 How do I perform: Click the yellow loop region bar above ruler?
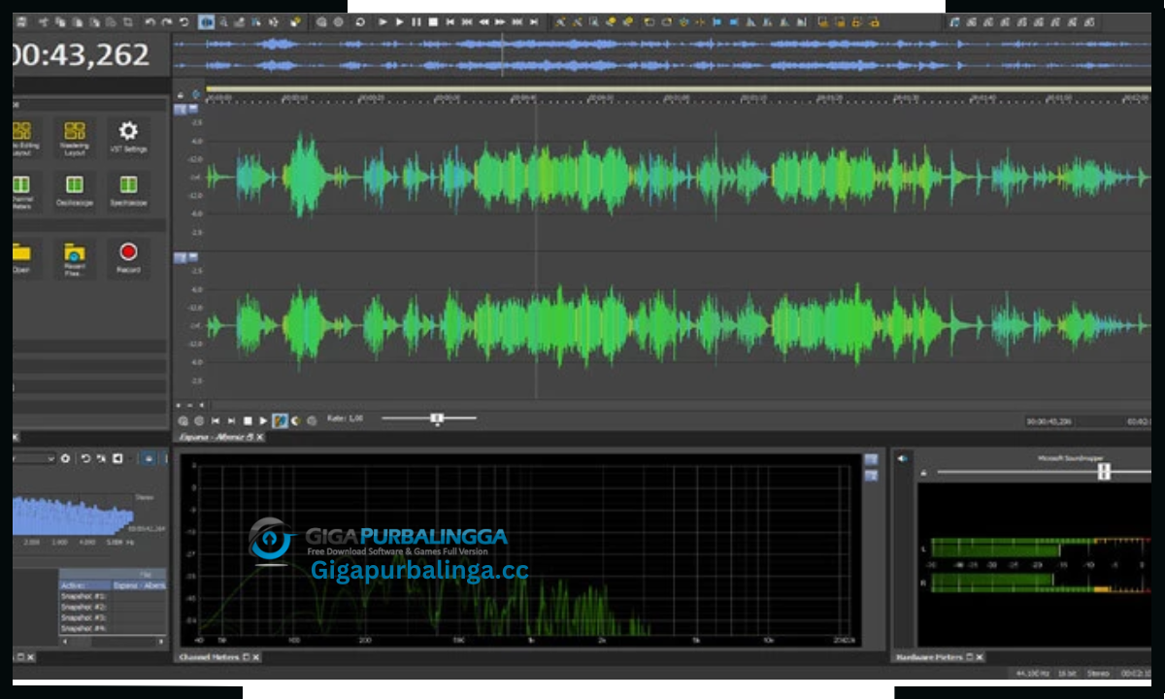click(678, 88)
